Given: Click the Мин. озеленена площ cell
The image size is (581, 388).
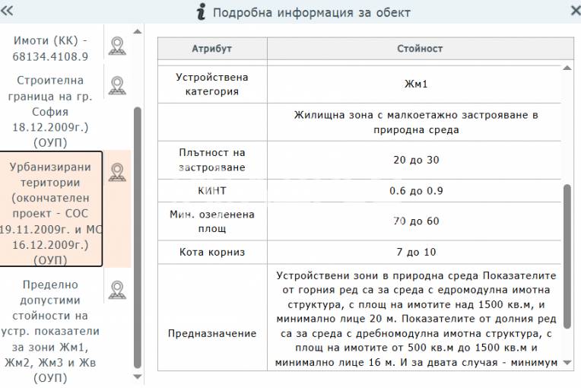Looking at the screenshot, I should (212, 221).
